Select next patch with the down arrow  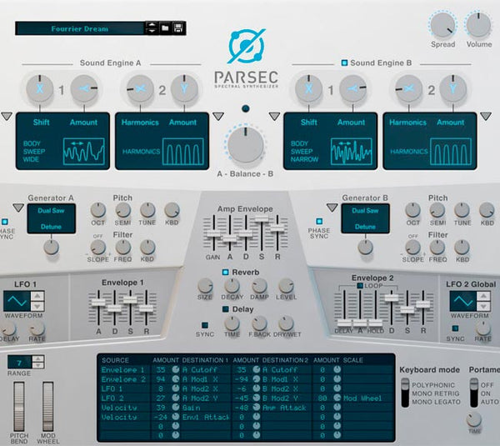tap(152, 32)
